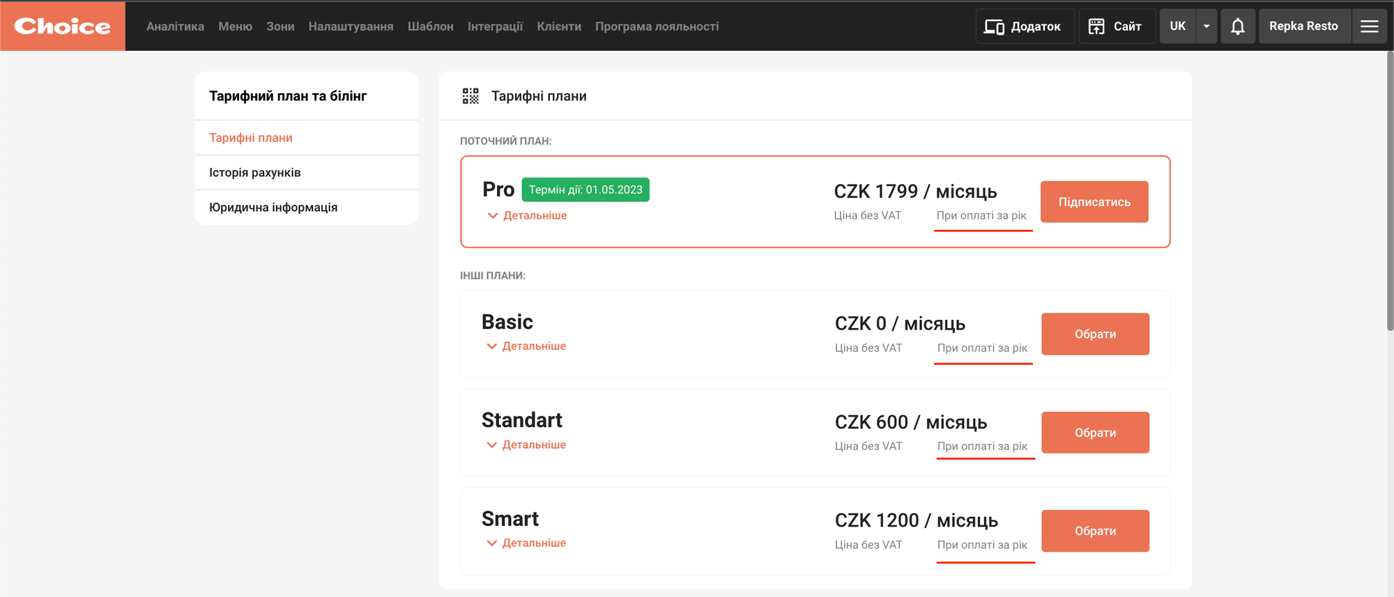Choose the Smart plan with Обрати
Image resolution: width=1394 pixels, height=597 pixels.
coord(1095,532)
